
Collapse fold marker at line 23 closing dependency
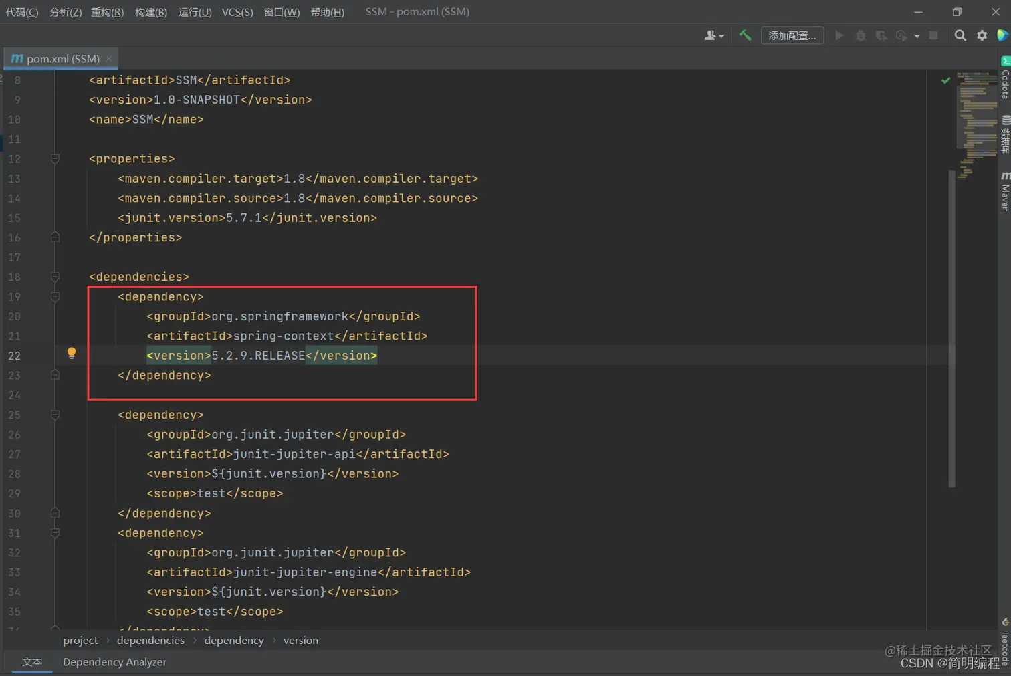[55, 375]
